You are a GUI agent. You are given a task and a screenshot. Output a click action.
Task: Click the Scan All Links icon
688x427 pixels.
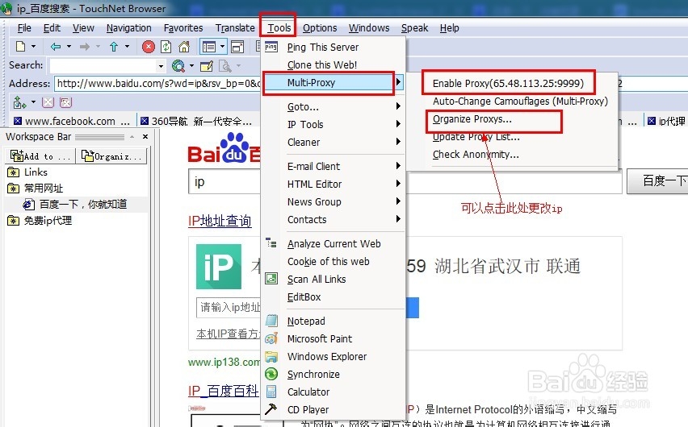click(x=271, y=279)
